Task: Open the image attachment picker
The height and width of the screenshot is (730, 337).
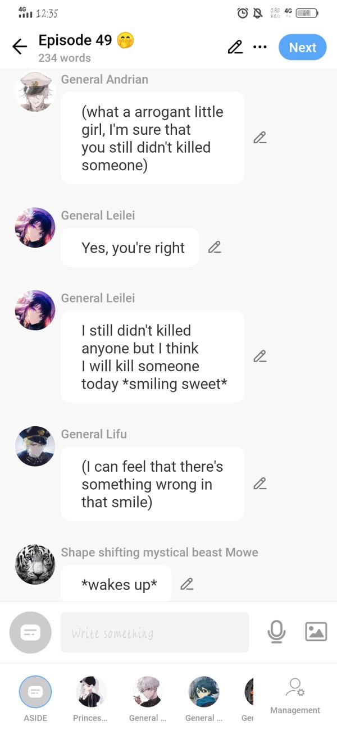Action: point(316,632)
